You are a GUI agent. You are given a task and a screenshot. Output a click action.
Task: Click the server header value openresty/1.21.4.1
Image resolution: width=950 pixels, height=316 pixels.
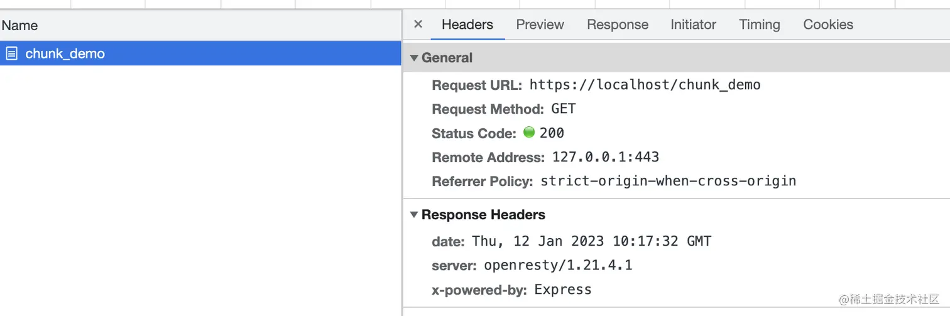557,266
